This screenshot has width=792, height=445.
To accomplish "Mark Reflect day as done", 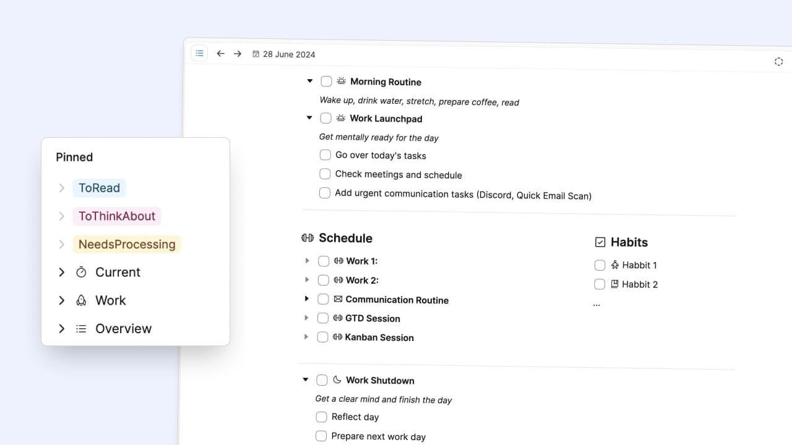I will [321, 417].
